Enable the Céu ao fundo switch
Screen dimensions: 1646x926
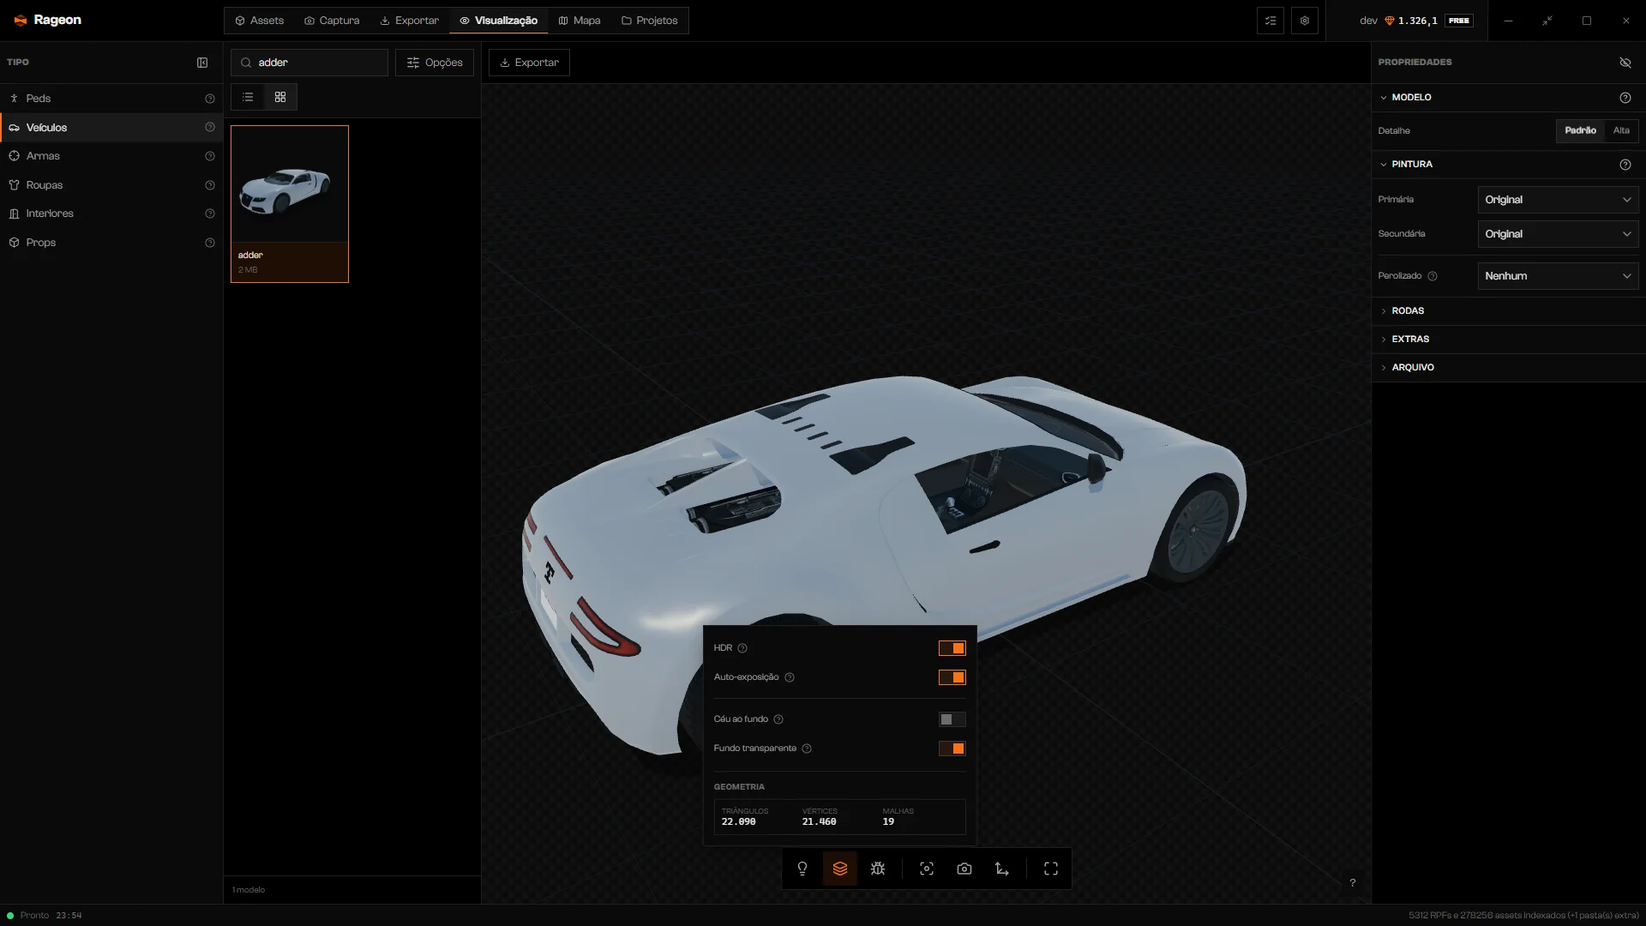(x=952, y=719)
